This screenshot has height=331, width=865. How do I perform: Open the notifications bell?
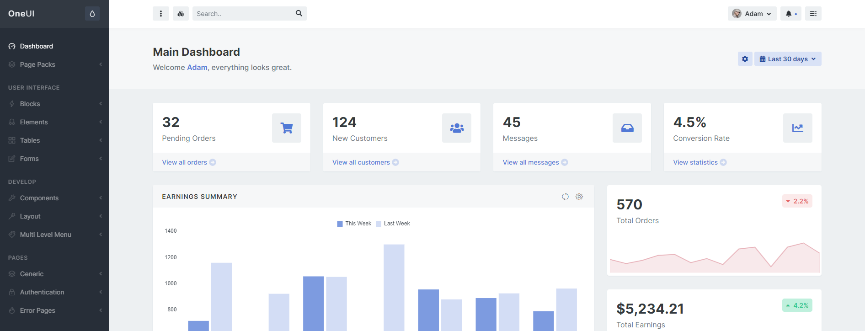[x=790, y=14]
